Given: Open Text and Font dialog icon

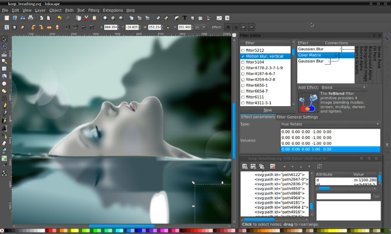Looking at the screenshot, I should [185, 18].
